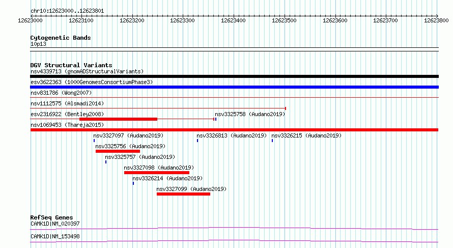The width and height of the screenshot is (453, 248).
Task: Click ruler position 12623300
Action: click(x=183, y=20)
